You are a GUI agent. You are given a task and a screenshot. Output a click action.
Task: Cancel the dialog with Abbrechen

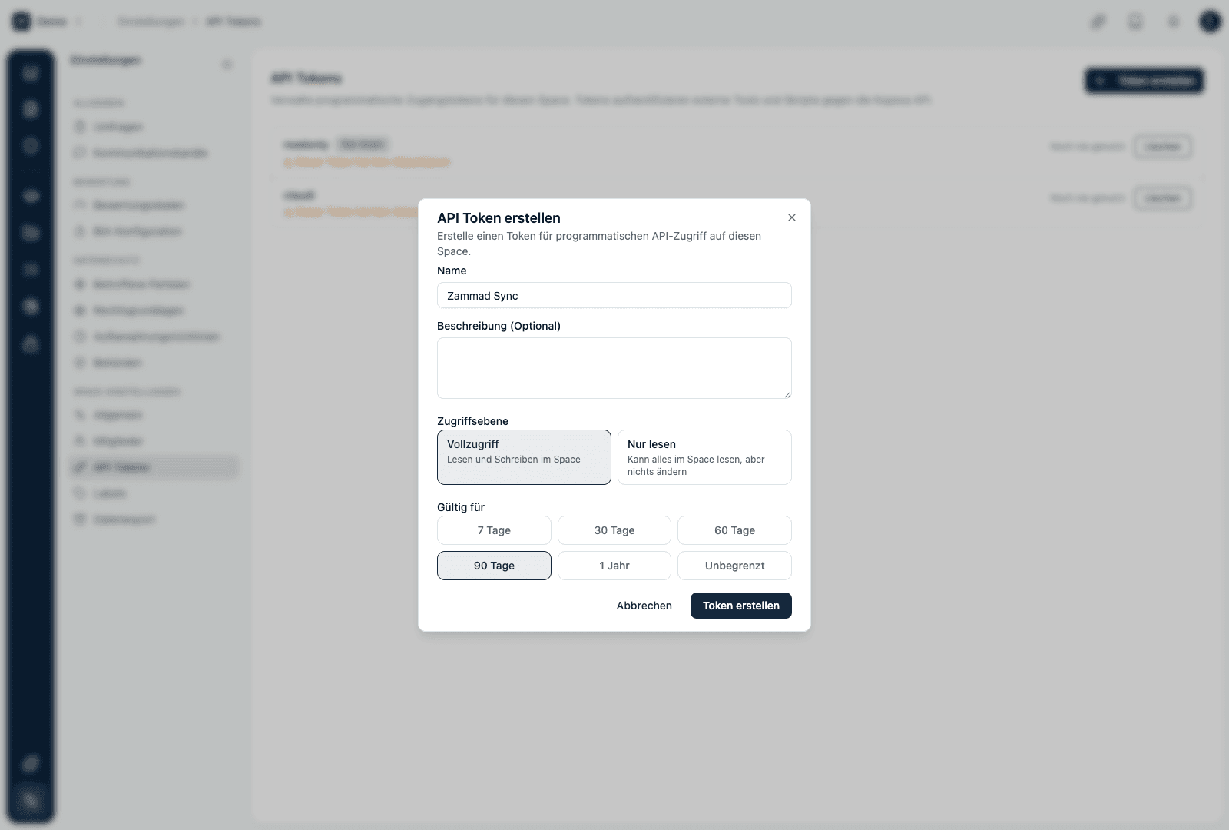point(644,606)
